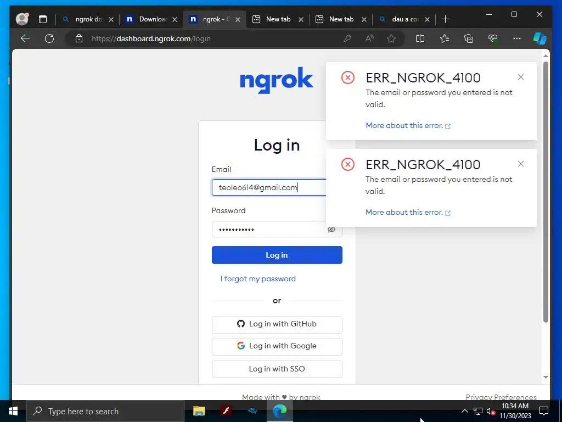Choose Log in with GitHub

click(277, 324)
